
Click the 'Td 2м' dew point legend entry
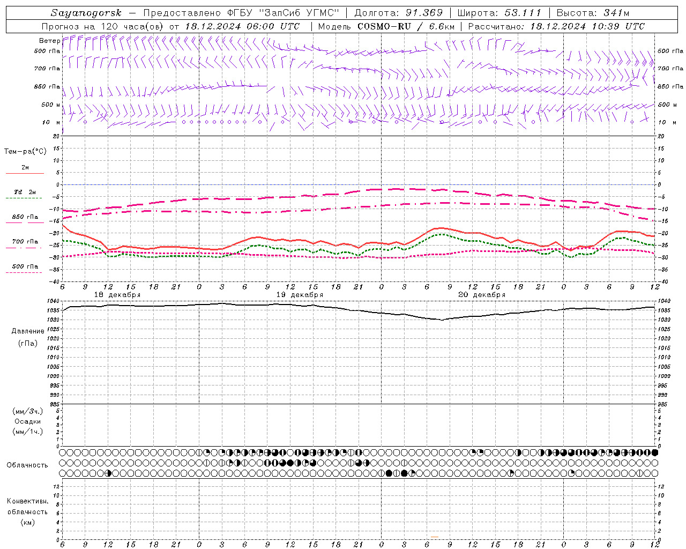[25, 192]
